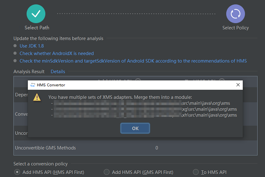Open Analysis Result Details link

pyautogui.click(x=58, y=72)
